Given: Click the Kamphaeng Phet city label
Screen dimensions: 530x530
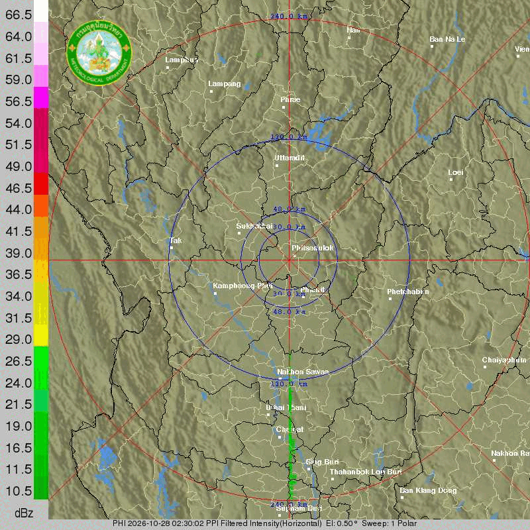Looking at the screenshot, I should 242,286.
